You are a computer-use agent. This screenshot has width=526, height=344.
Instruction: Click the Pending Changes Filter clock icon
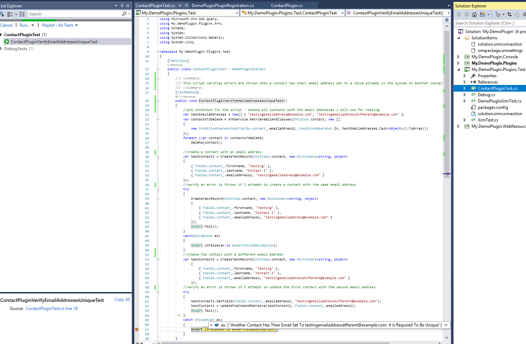pos(498,14)
